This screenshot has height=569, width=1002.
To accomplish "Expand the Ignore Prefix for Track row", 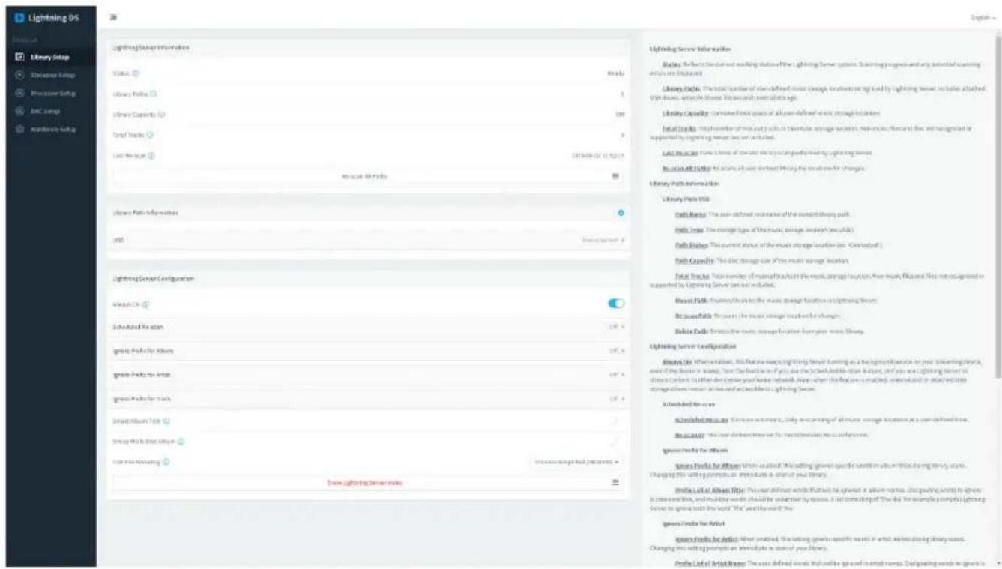I will click(x=368, y=397).
